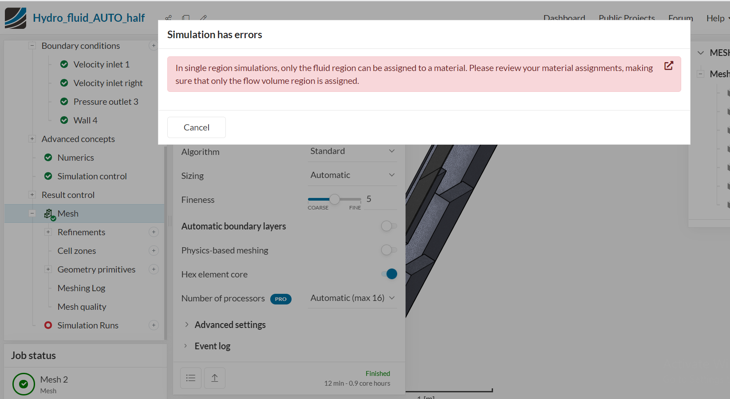Viewport: 730px width, 399px height.
Task: Turn on Physics-based meshing
Action: point(389,250)
